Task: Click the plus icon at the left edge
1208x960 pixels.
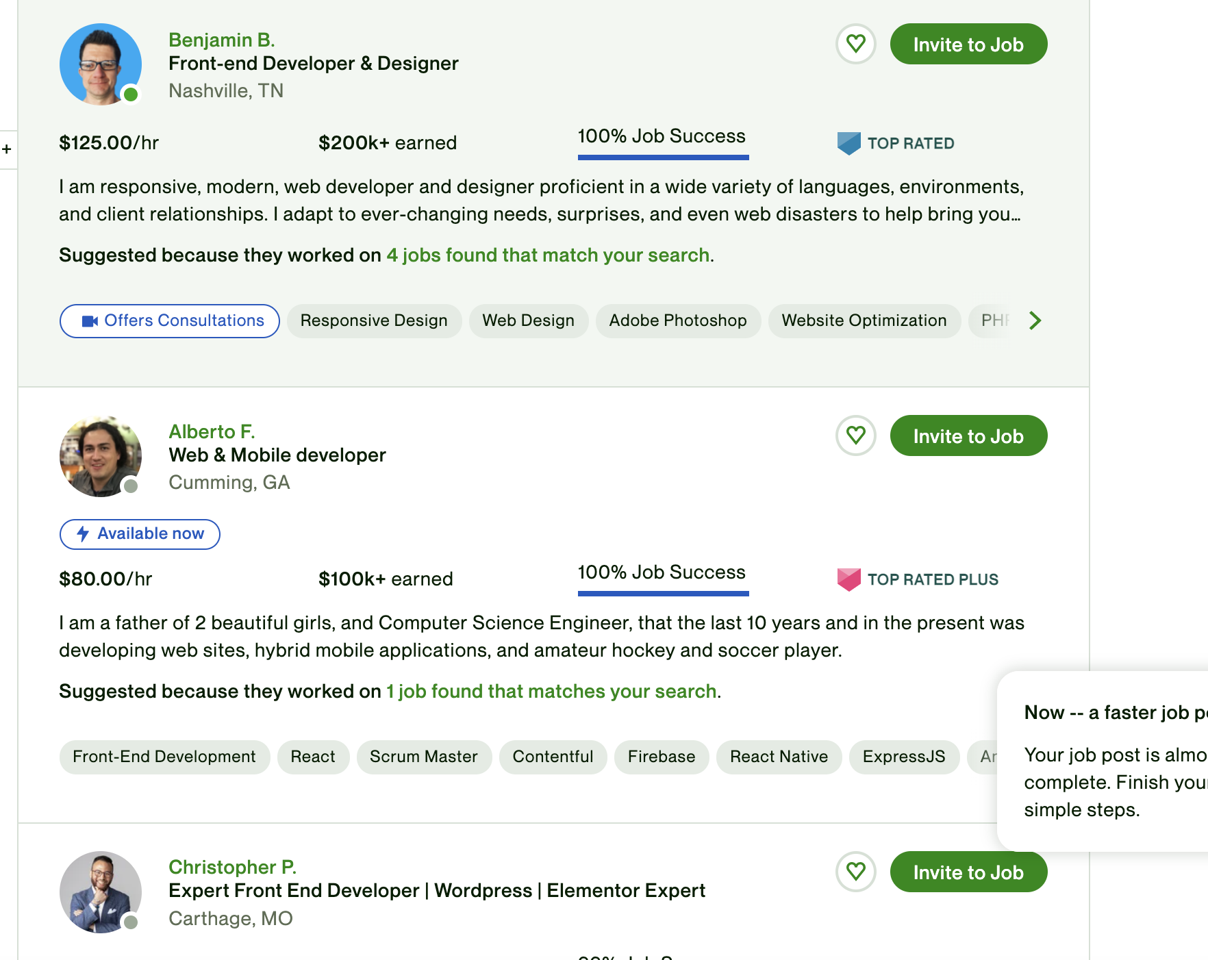Action: (x=7, y=149)
